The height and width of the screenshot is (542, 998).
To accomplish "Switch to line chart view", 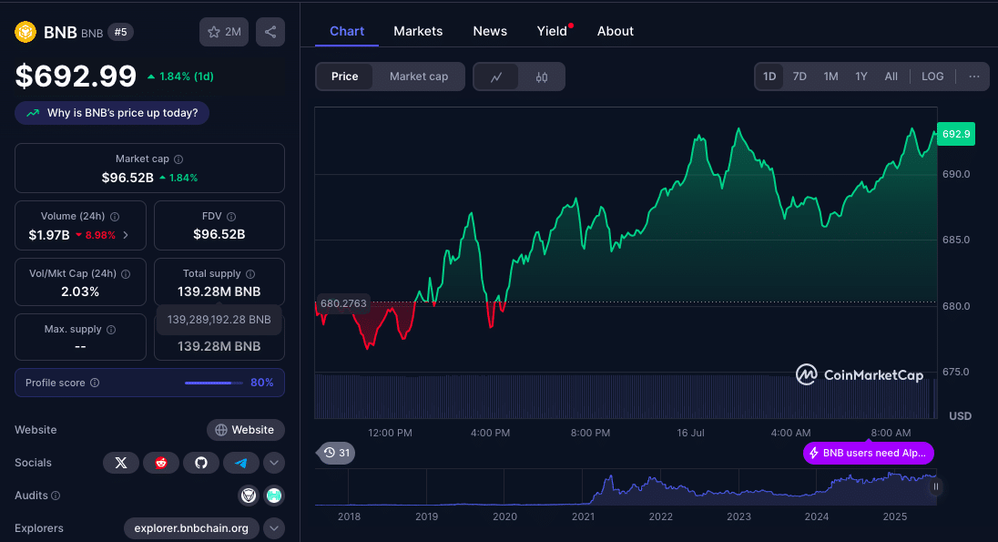I will tap(496, 77).
